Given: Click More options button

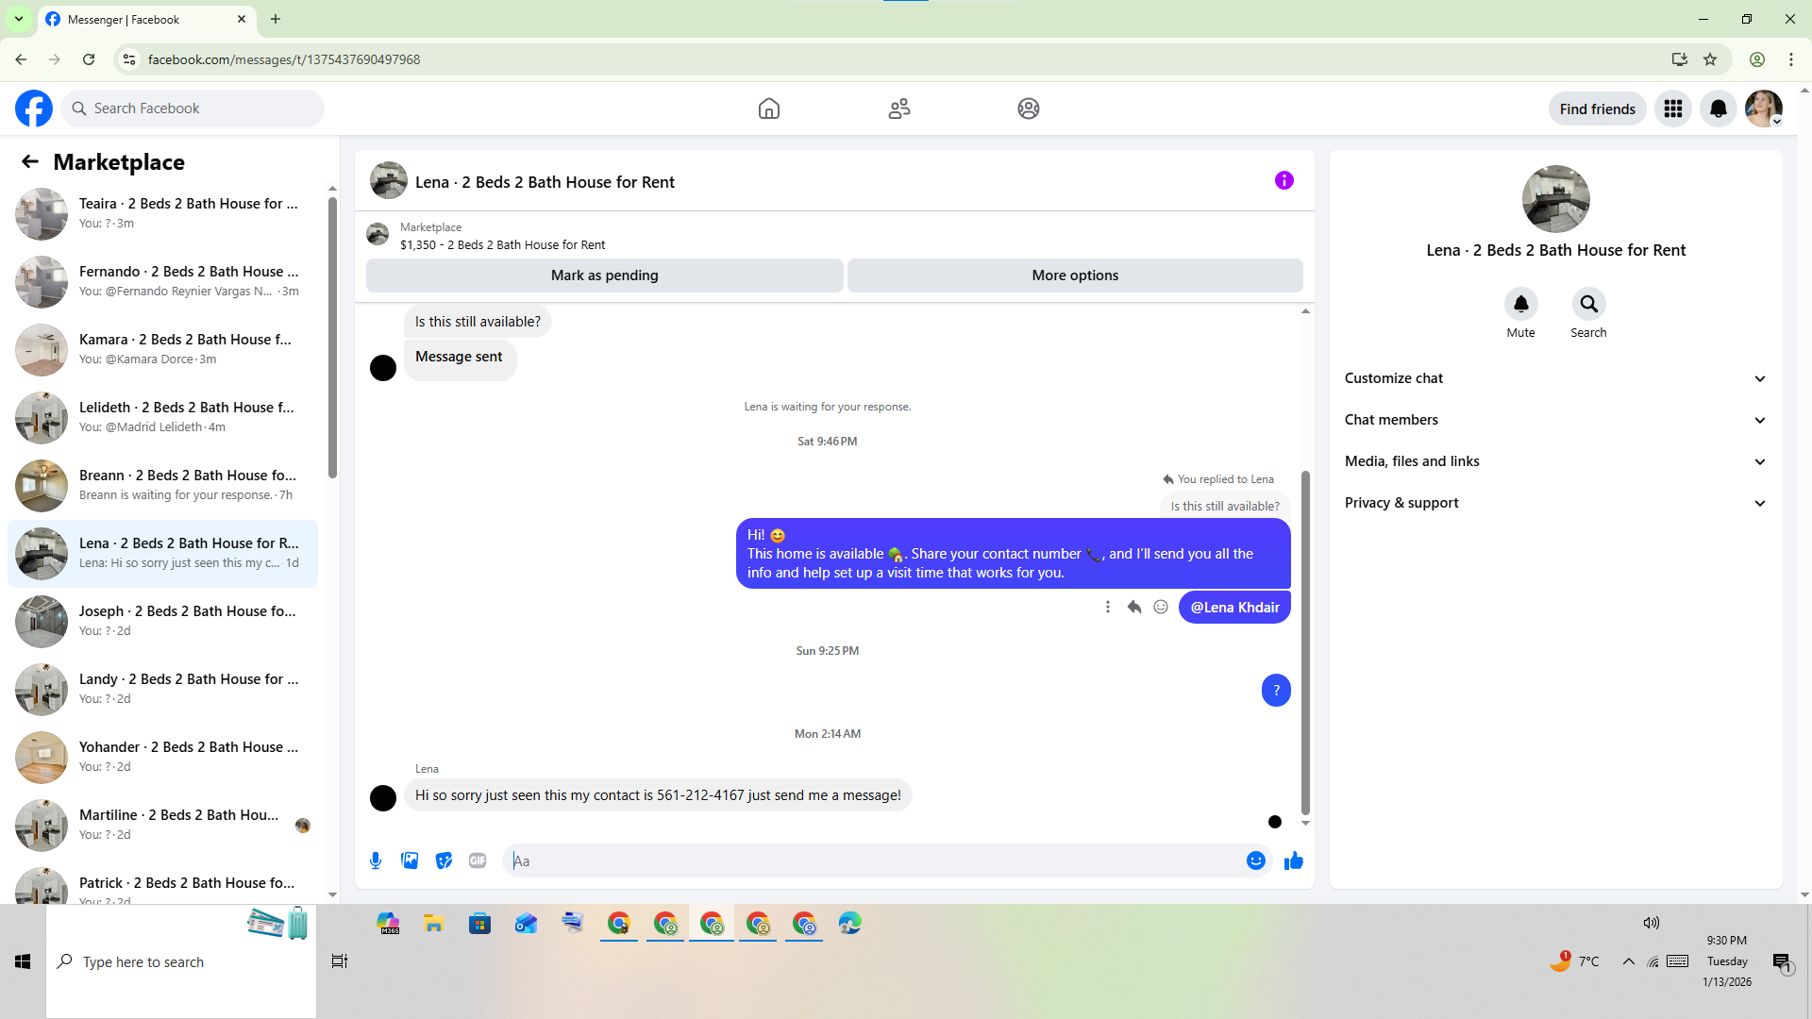Looking at the screenshot, I should 1075,276.
